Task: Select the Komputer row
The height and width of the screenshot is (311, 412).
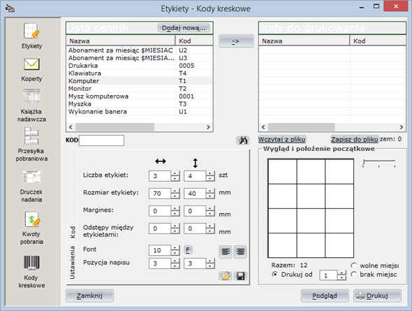Action: point(139,80)
